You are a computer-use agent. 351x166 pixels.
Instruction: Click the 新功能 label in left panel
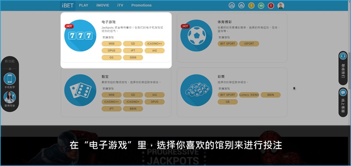pyautogui.click(x=10, y=61)
